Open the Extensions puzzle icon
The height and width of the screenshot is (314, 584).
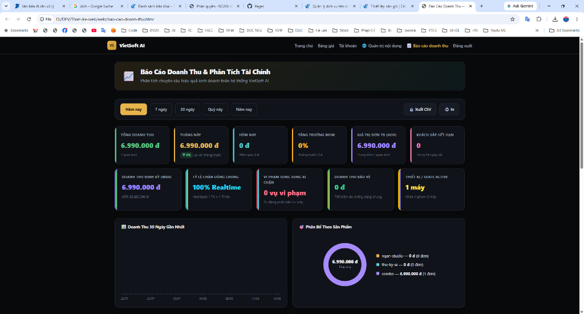coord(539,19)
